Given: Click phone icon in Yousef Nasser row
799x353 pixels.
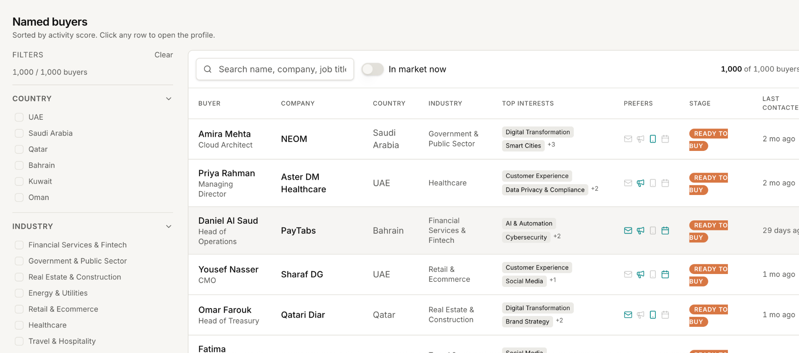Looking at the screenshot, I should click(x=653, y=274).
